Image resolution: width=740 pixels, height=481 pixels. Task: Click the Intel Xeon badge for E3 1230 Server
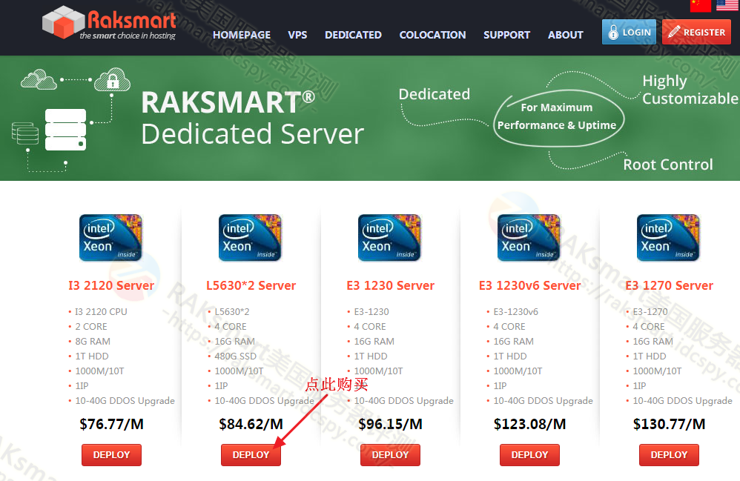(389, 237)
